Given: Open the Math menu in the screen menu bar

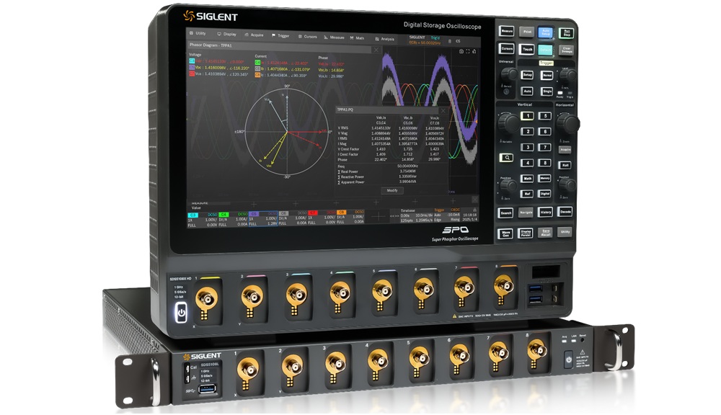Looking at the screenshot, I should click(358, 37).
